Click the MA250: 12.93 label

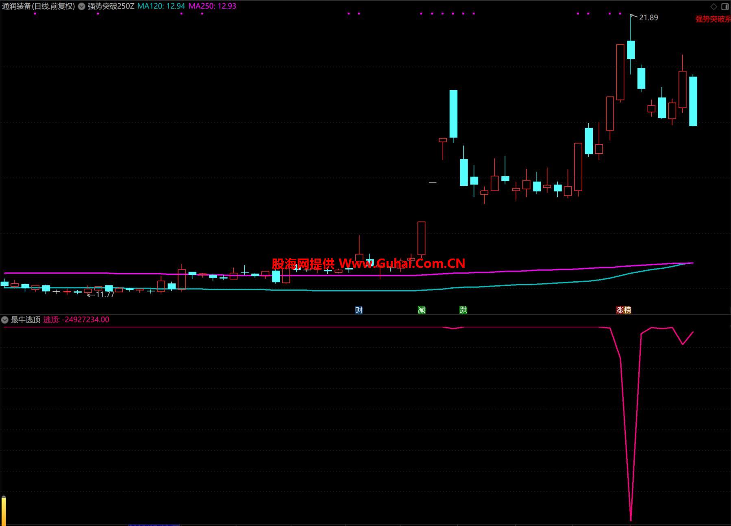212,7
